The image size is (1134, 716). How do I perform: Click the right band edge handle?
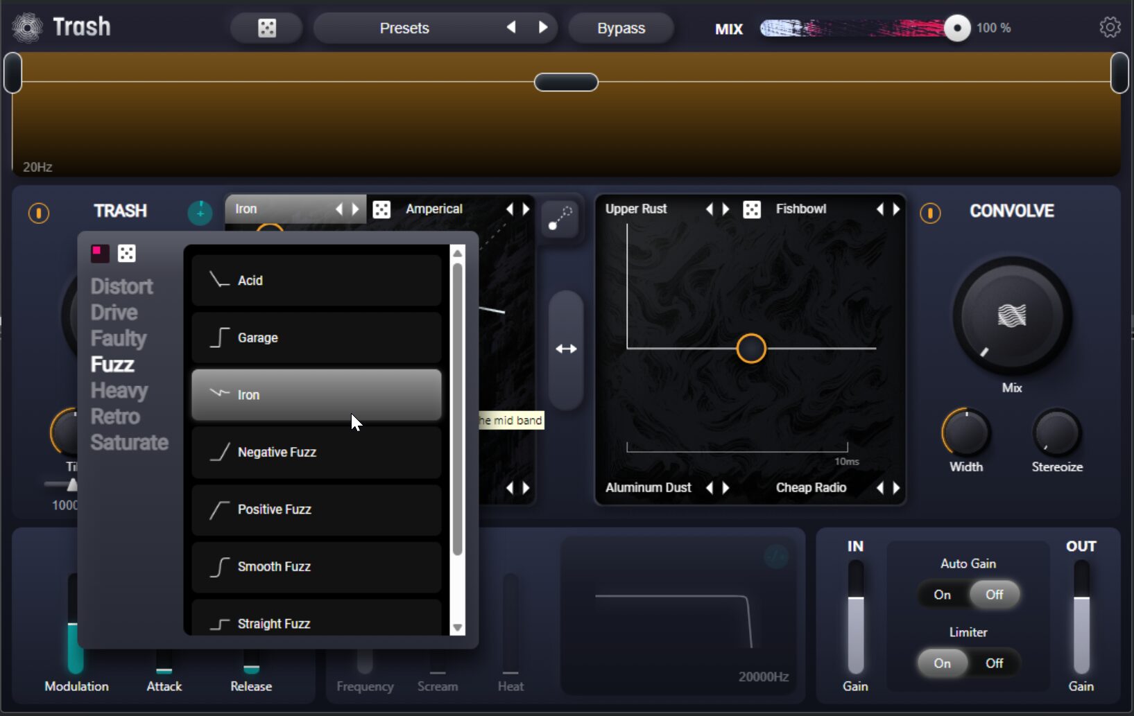pyautogui.click(x=1119, y=73)
